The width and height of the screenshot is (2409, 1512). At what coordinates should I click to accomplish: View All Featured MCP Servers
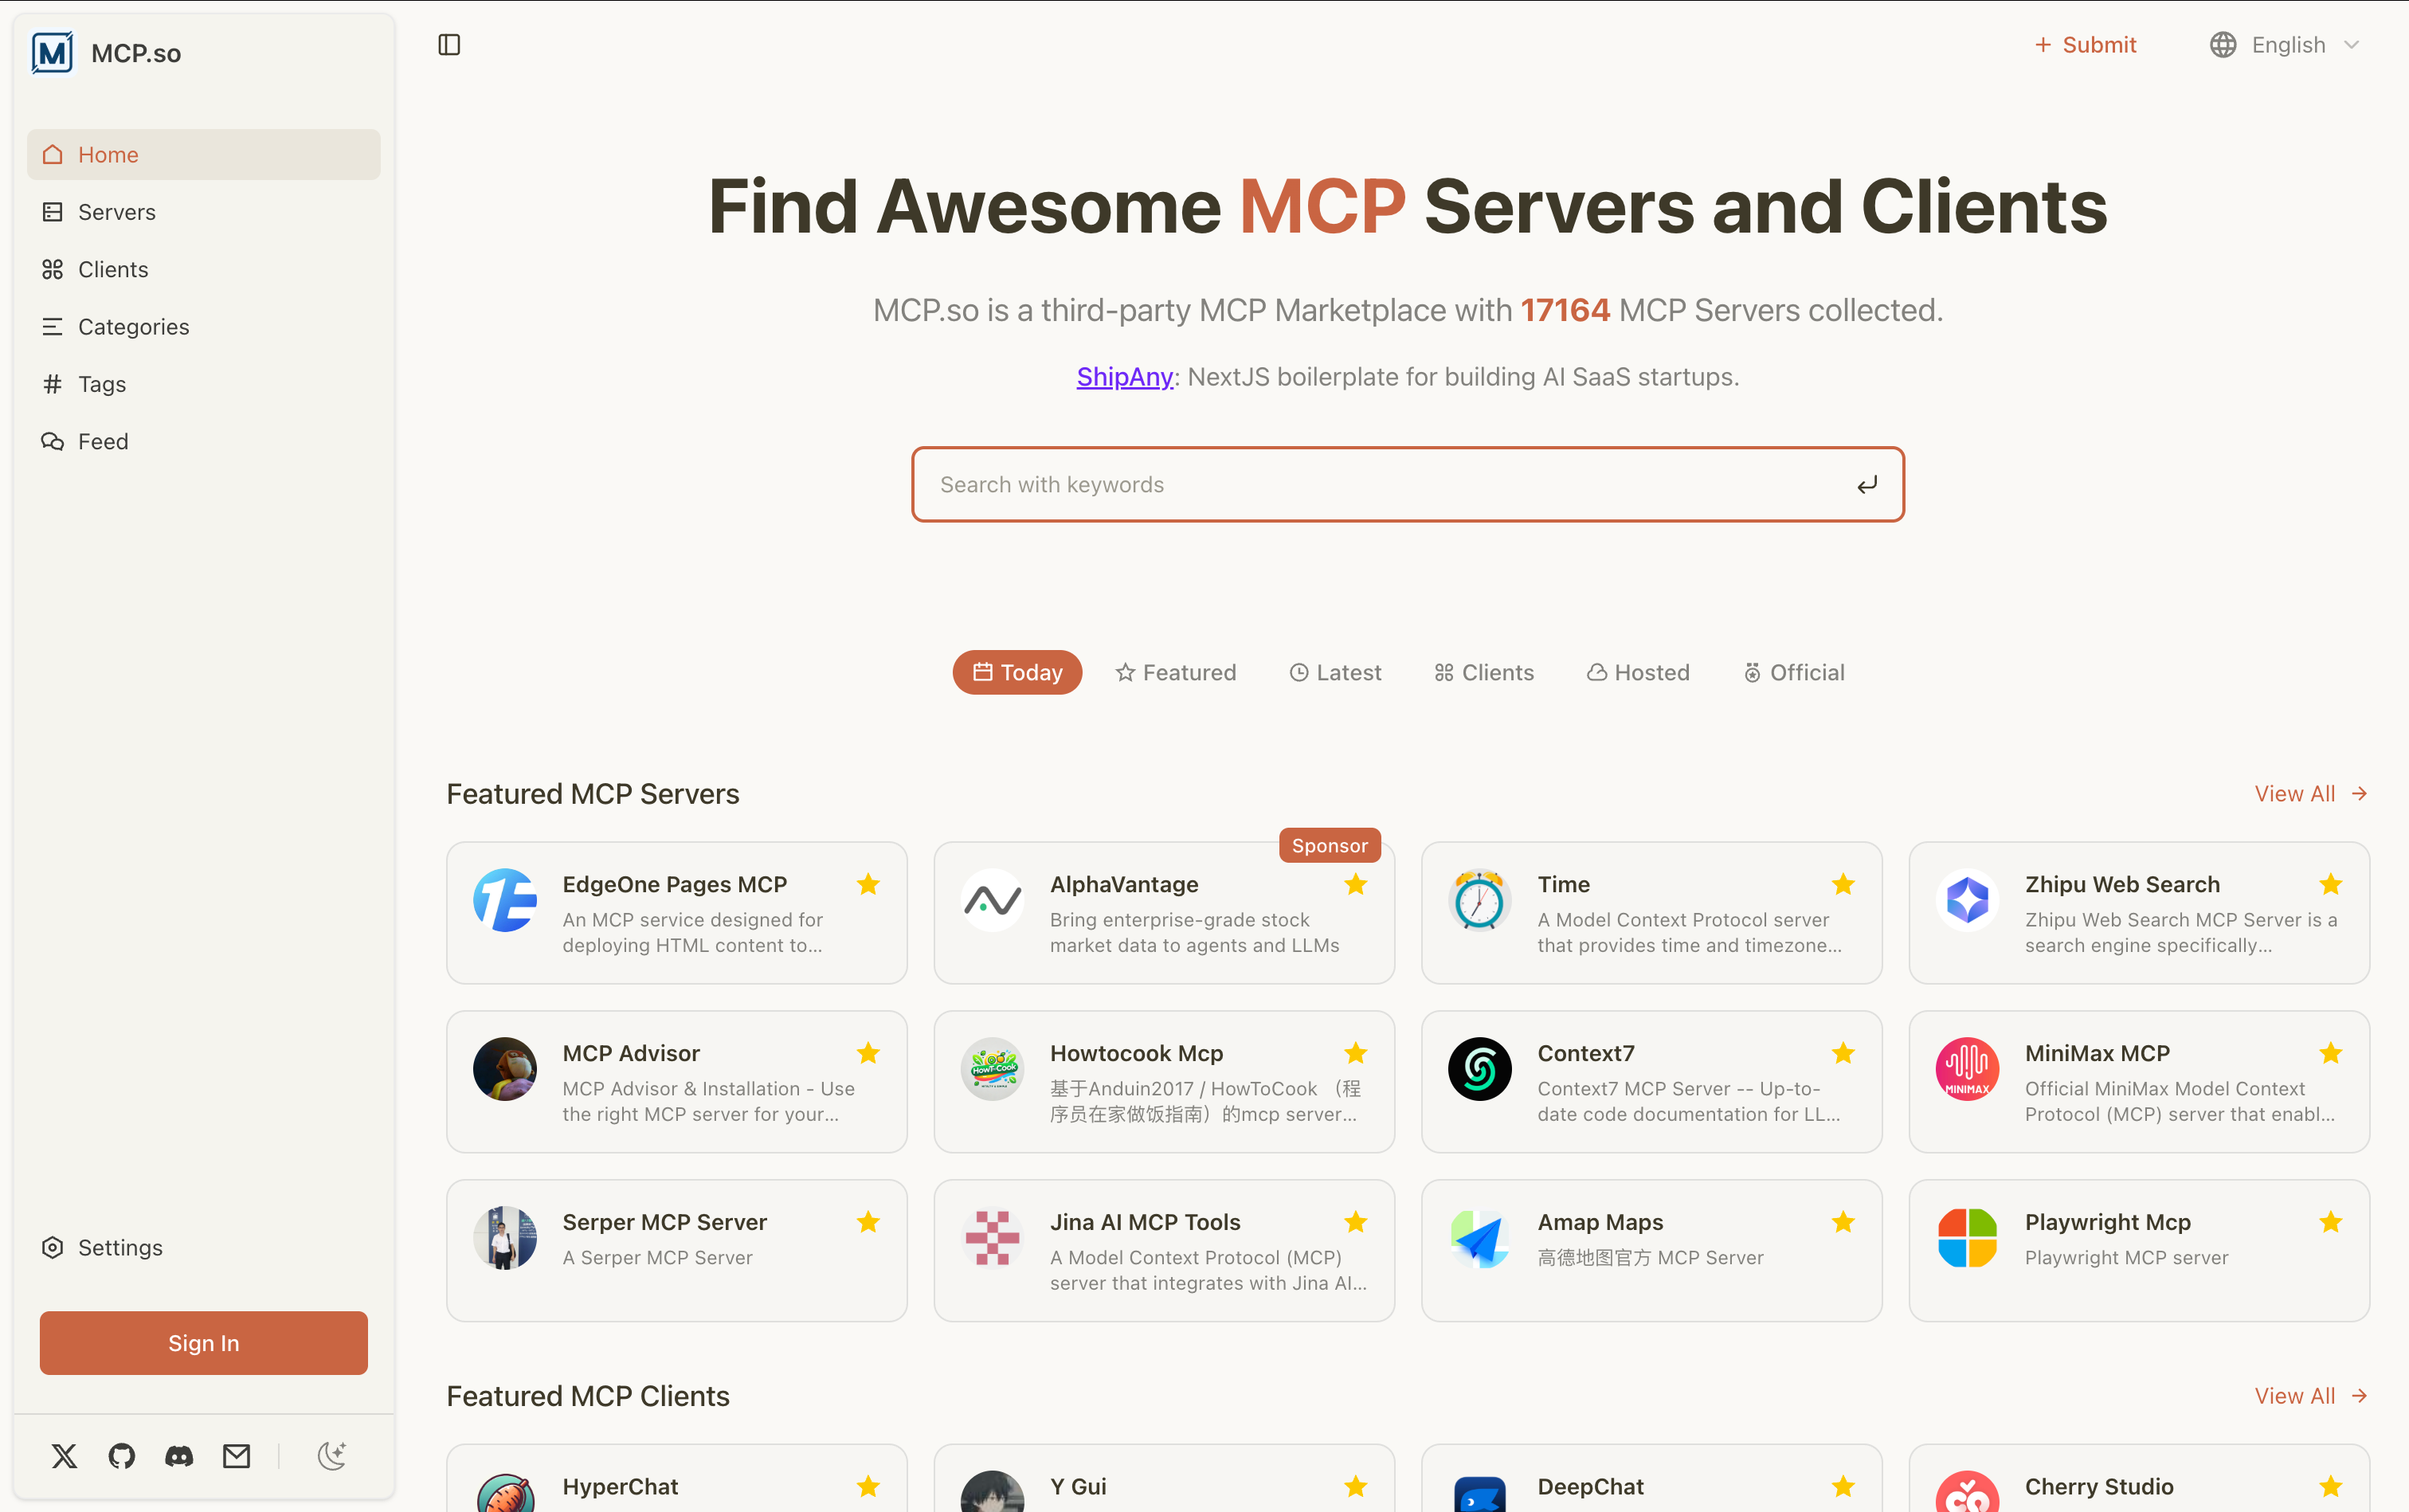coord(2311,794)
